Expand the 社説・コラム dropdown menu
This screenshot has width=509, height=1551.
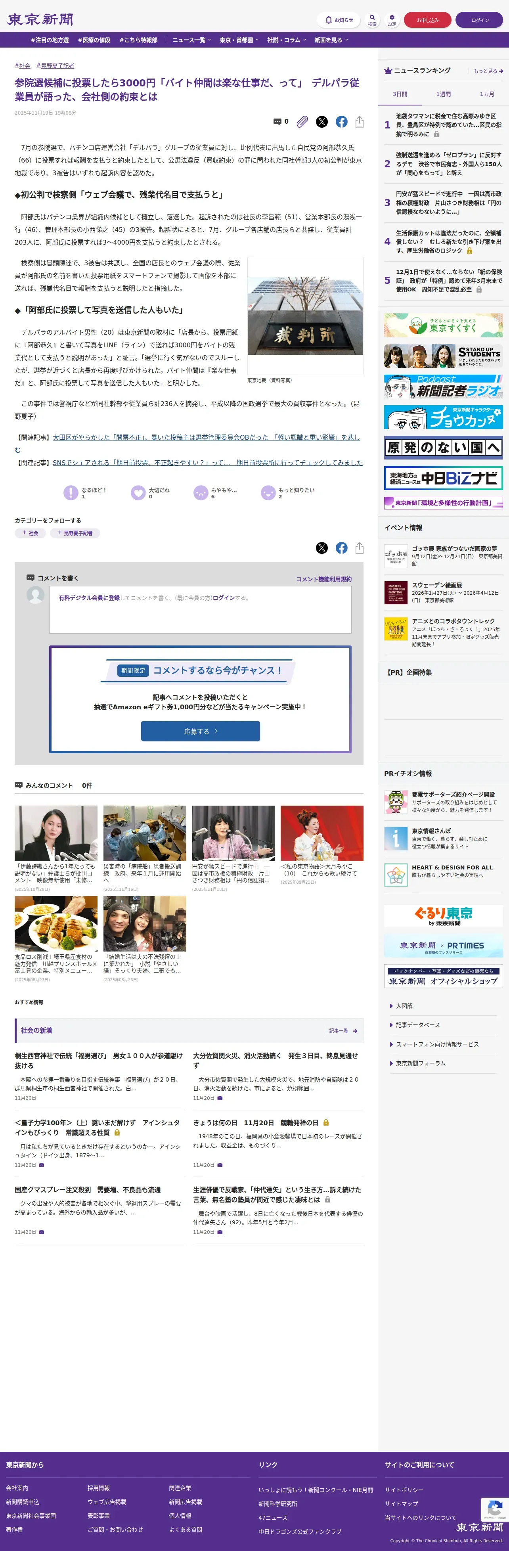(x=287, y=40)
